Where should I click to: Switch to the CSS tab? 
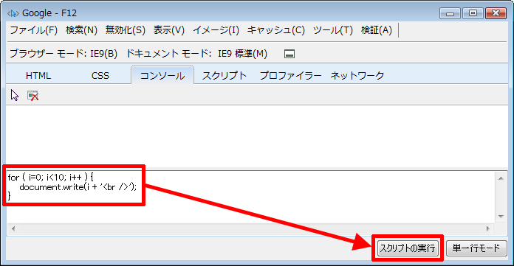click(x=100, y=76)
